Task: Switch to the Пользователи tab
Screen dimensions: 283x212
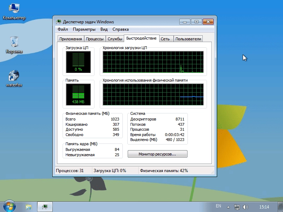Action: (188, 39)
